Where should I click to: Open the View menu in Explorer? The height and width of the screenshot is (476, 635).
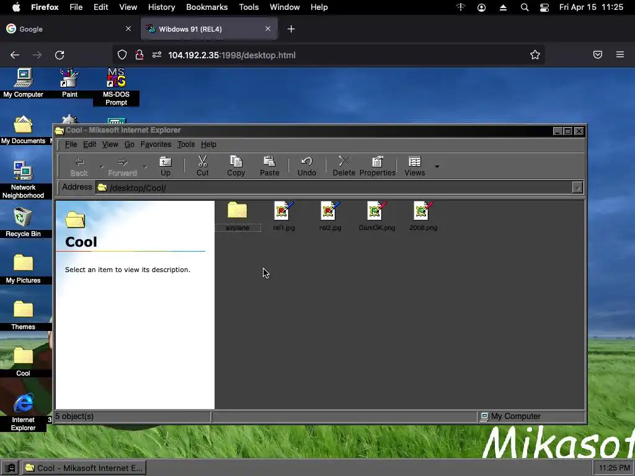[110, 144]
